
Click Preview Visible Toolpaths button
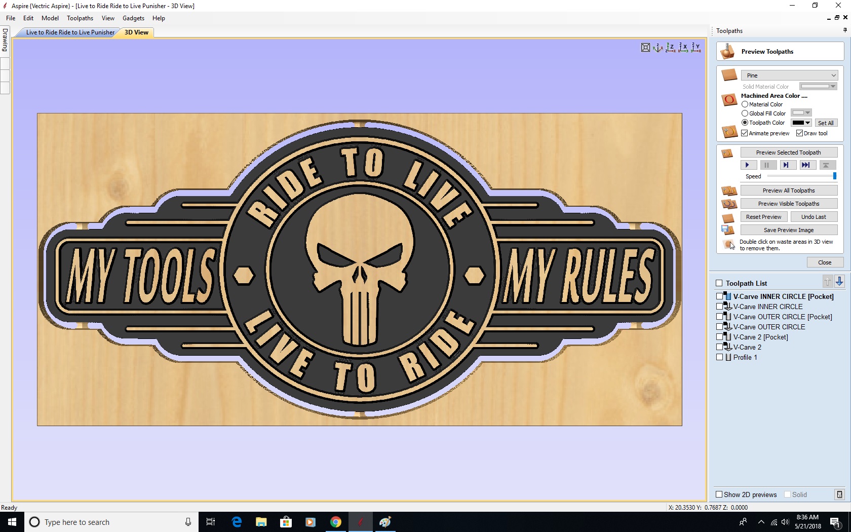[x=789, y=204]
